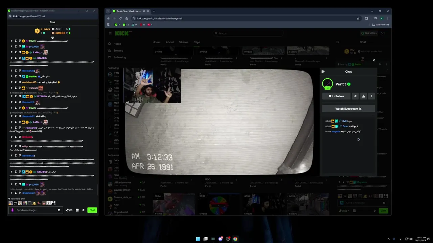Delete IRivin's top message in popout chat
433x243 pixels.
11,41
